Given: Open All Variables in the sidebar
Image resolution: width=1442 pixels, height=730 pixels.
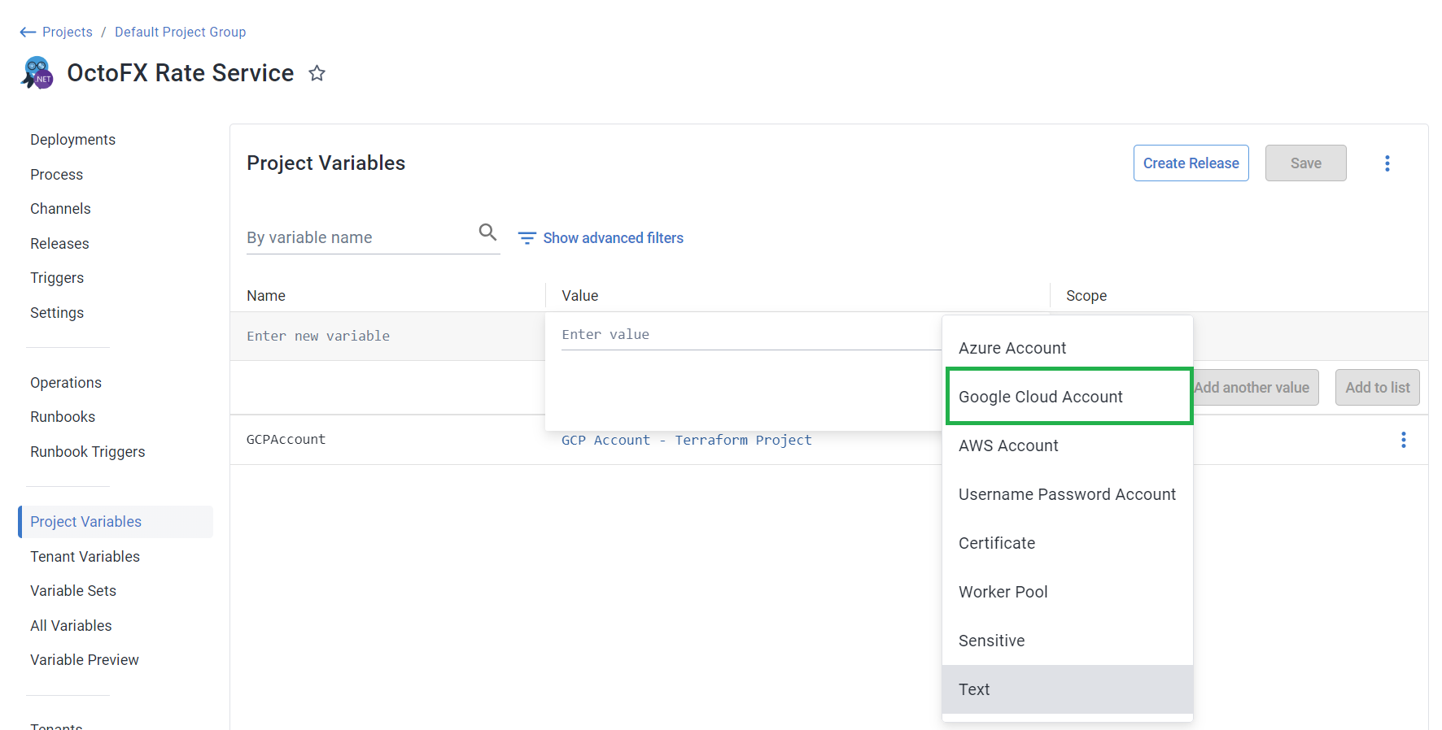Looking at the screenshot, I should [71, 626].
